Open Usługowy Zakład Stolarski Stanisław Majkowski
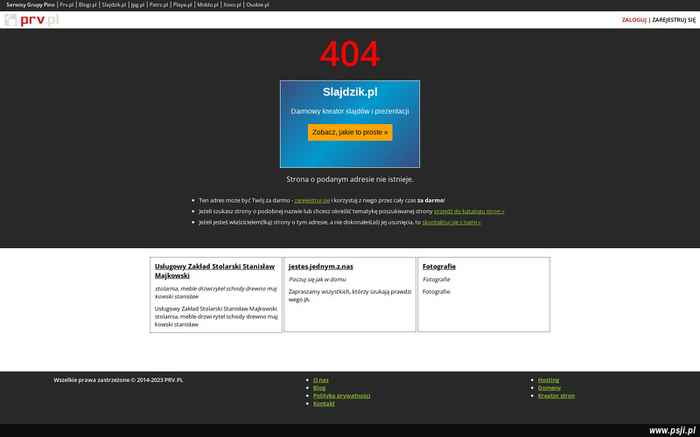The width and height of the screenshot is (700, 437). coord(214,271)
